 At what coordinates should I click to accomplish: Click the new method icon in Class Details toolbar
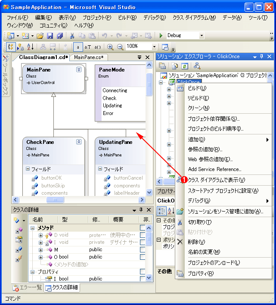pos(16,220)
